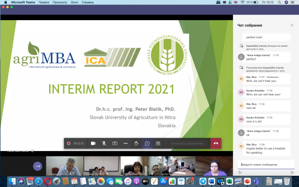299x187 pixels.
Task: Open the Справка menu
Action: click(x=87, y=2)
